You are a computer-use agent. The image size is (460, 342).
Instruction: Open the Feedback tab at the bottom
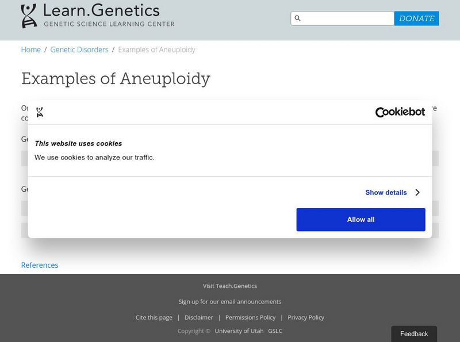pos(414,334)
